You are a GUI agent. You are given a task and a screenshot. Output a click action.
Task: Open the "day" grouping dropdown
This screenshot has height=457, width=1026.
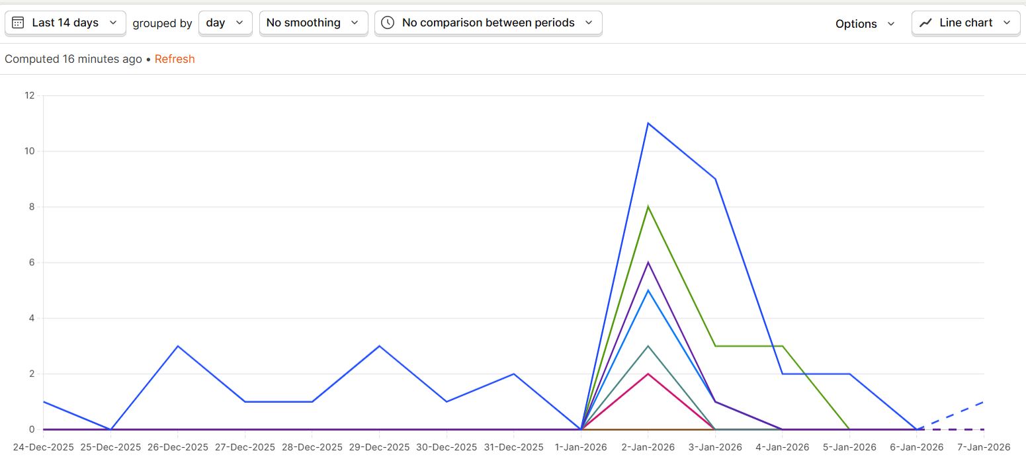[x=225, y=22]
